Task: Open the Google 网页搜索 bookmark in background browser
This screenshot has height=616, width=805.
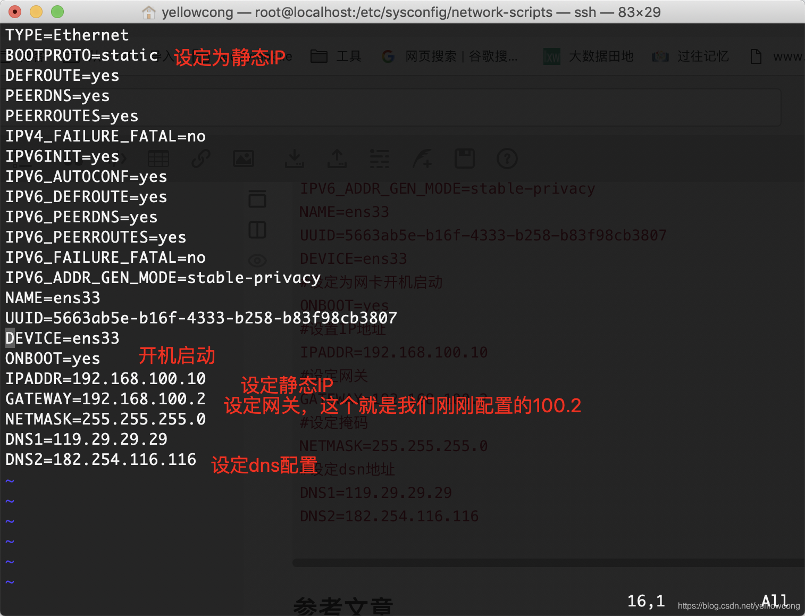Action: pyautogui.click(x=450, y=56)
